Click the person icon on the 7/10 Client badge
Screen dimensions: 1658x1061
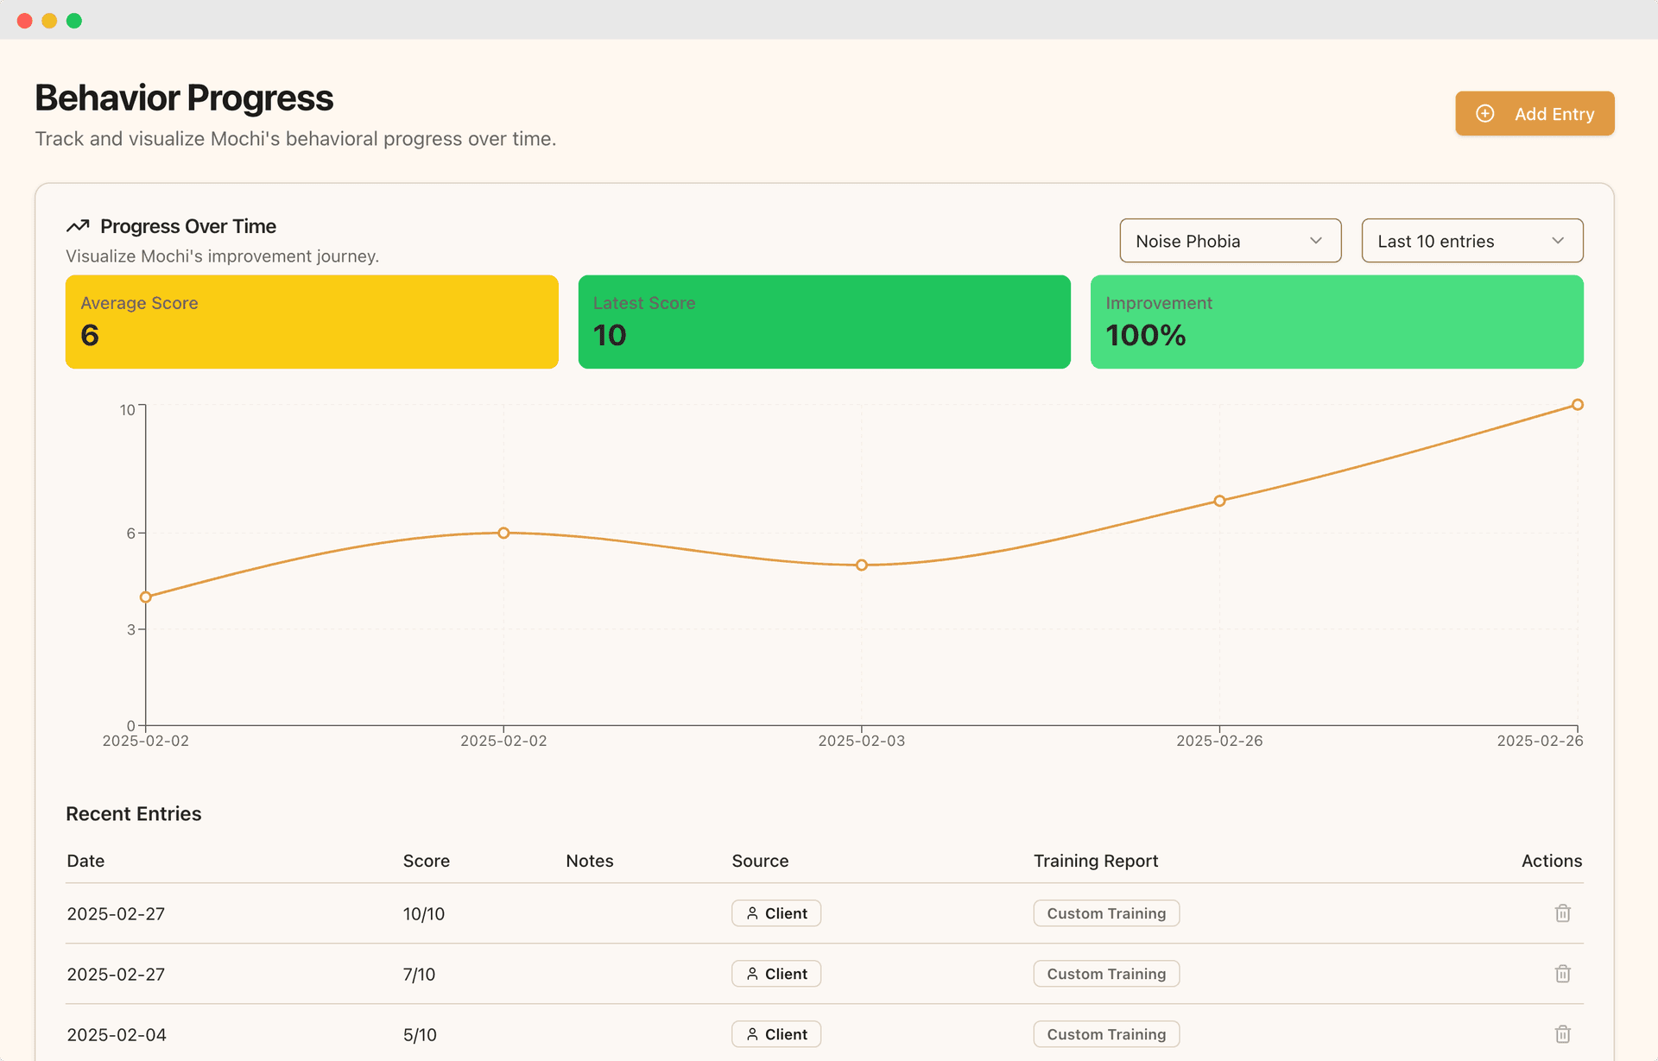click(x=751, y=973)
